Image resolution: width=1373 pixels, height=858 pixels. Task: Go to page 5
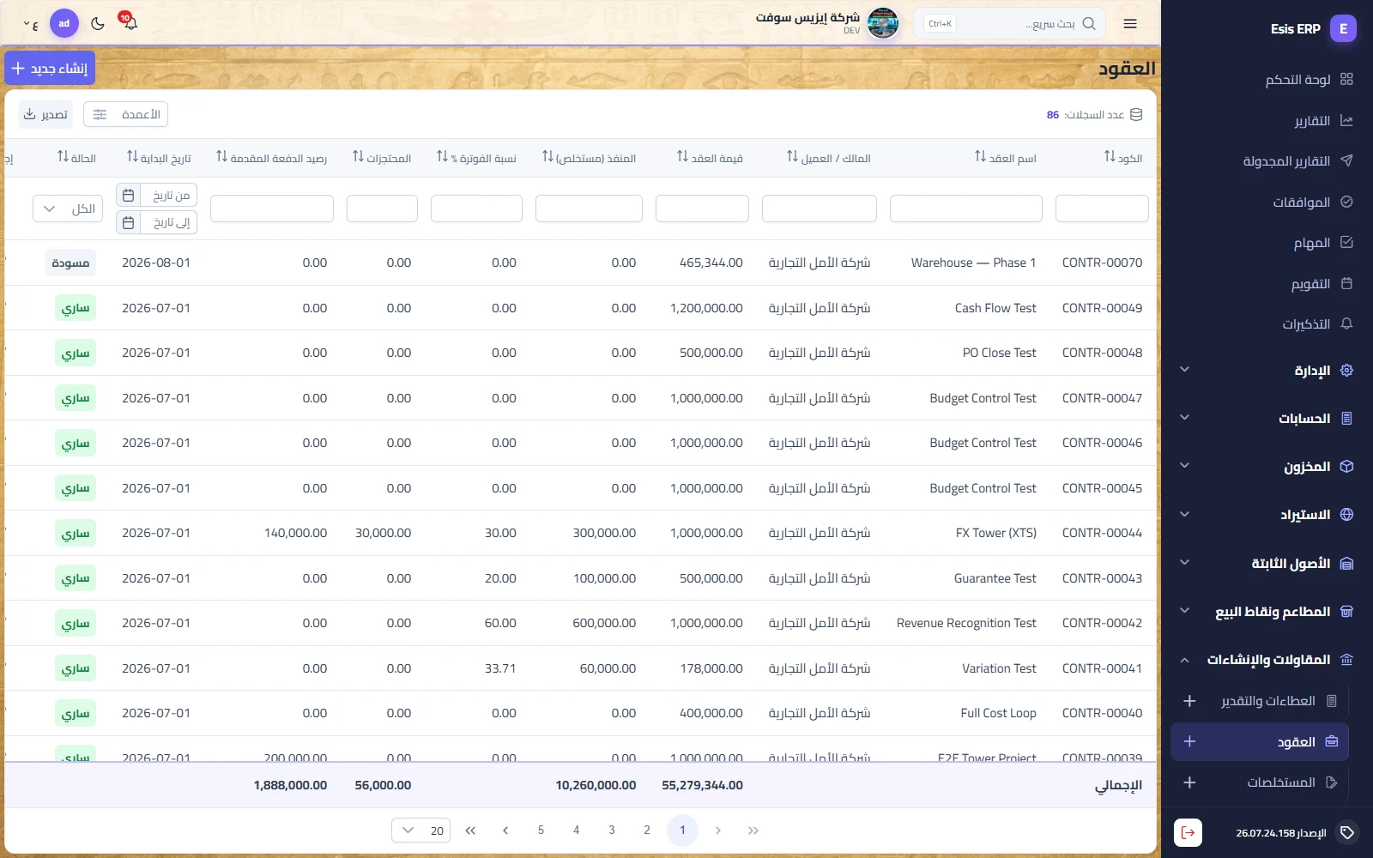click(541, 830)
